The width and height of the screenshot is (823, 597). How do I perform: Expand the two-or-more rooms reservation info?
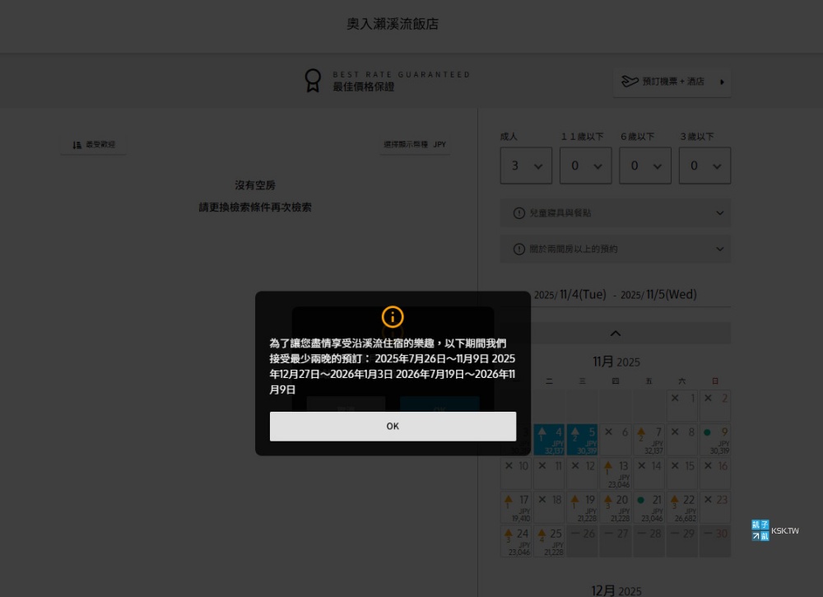[x=615, y=249]
